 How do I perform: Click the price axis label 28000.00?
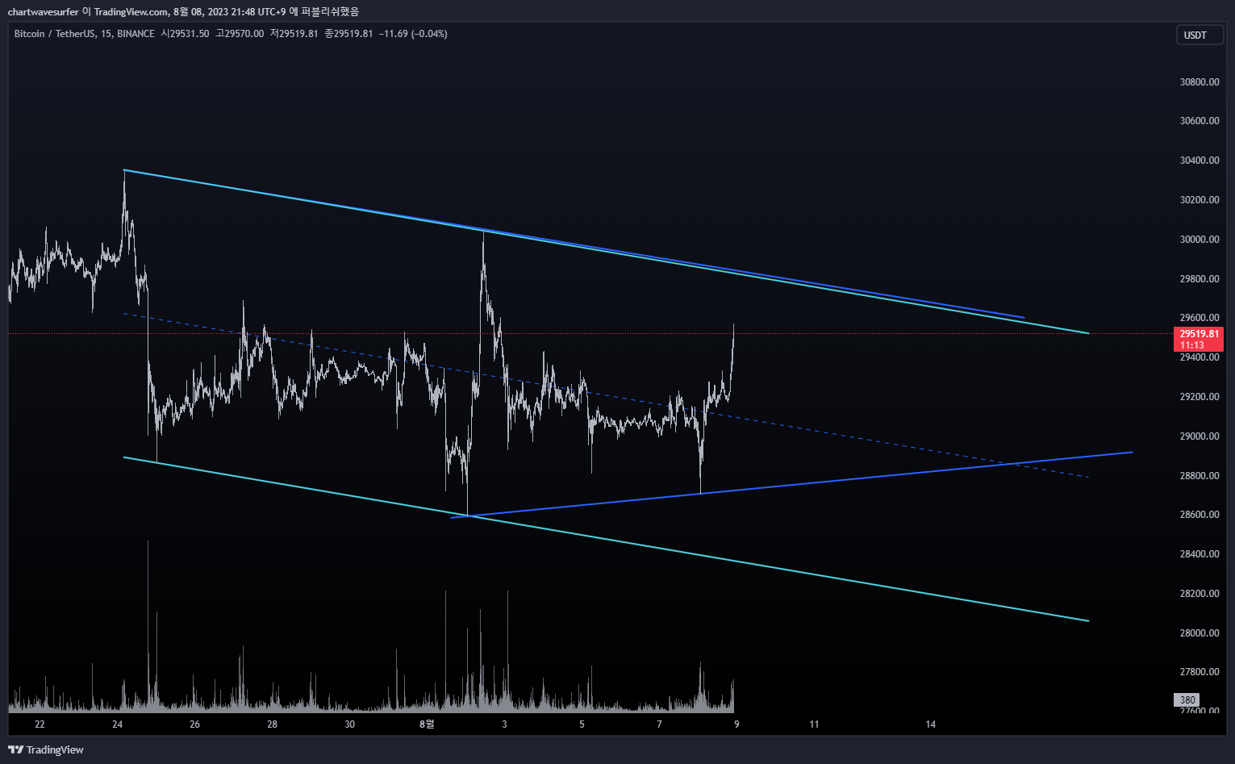tap(1200, 633)
